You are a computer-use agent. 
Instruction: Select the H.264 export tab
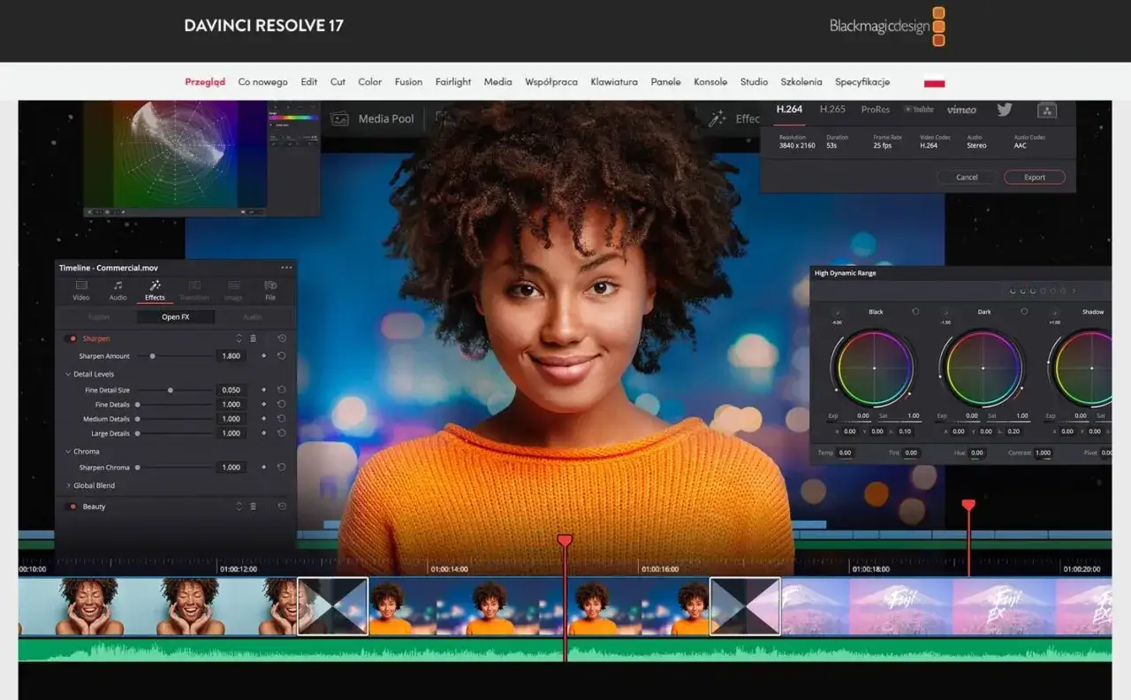click(789, 110)
